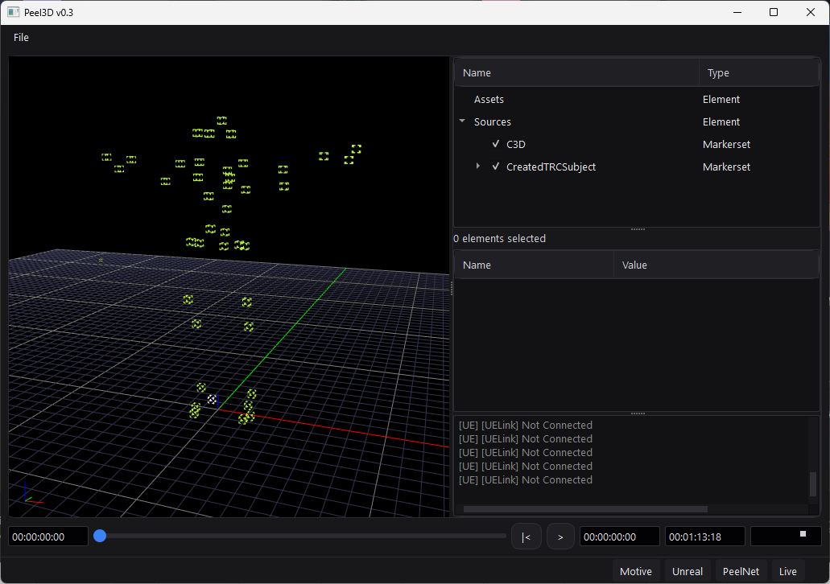This screenshot has height=584, width=830.
Task: Toggle the Live mode button
Action: [787, 571]
